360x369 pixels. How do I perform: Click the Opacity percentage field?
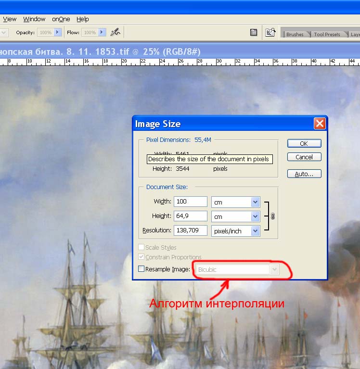click(x=46, y=33)
